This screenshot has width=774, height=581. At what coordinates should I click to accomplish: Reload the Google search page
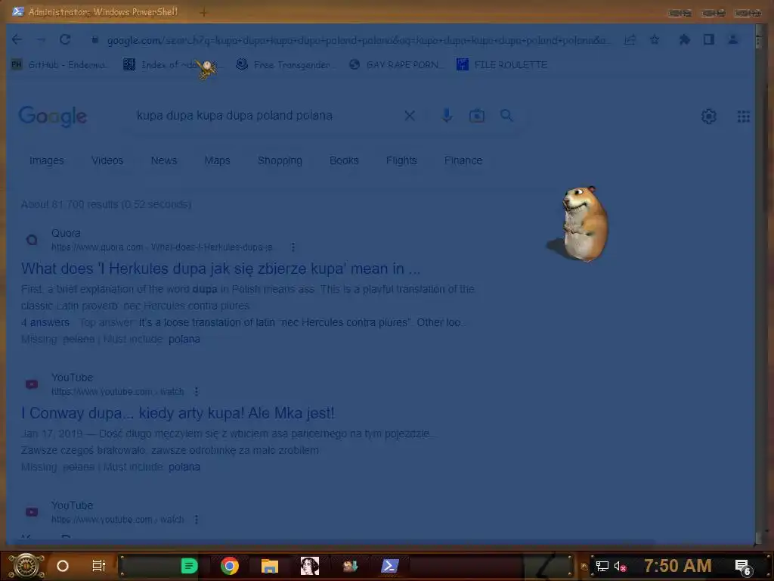(65, 39)
